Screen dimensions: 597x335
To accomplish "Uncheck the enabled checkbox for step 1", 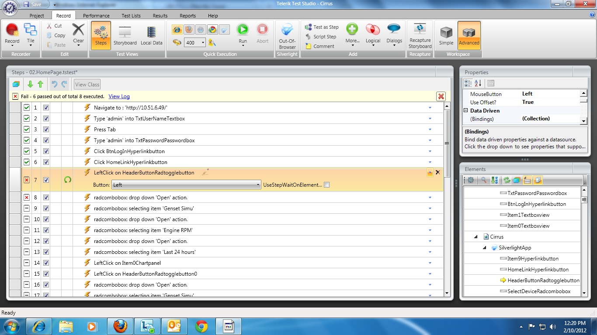I will click(x=46, y=107).
